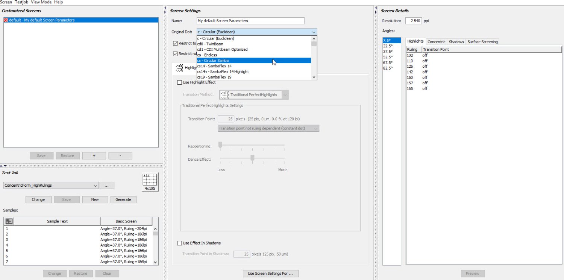Click the Transition Point pixels field

click(226, 119)
